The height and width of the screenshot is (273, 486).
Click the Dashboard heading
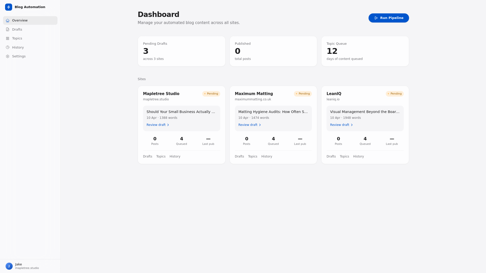[x=158, y=14]
